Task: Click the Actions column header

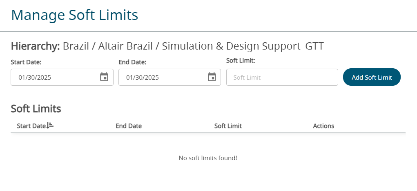Action: [x=323, y=126]
